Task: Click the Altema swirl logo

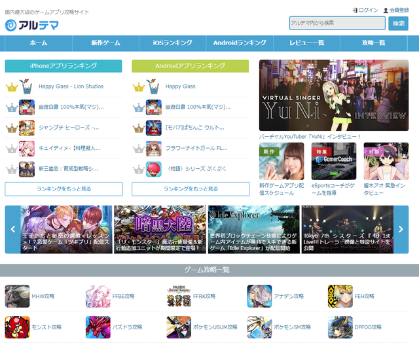Action: 10,26
